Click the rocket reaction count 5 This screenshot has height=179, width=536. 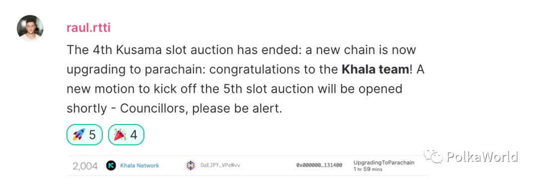tap(92, 135)
